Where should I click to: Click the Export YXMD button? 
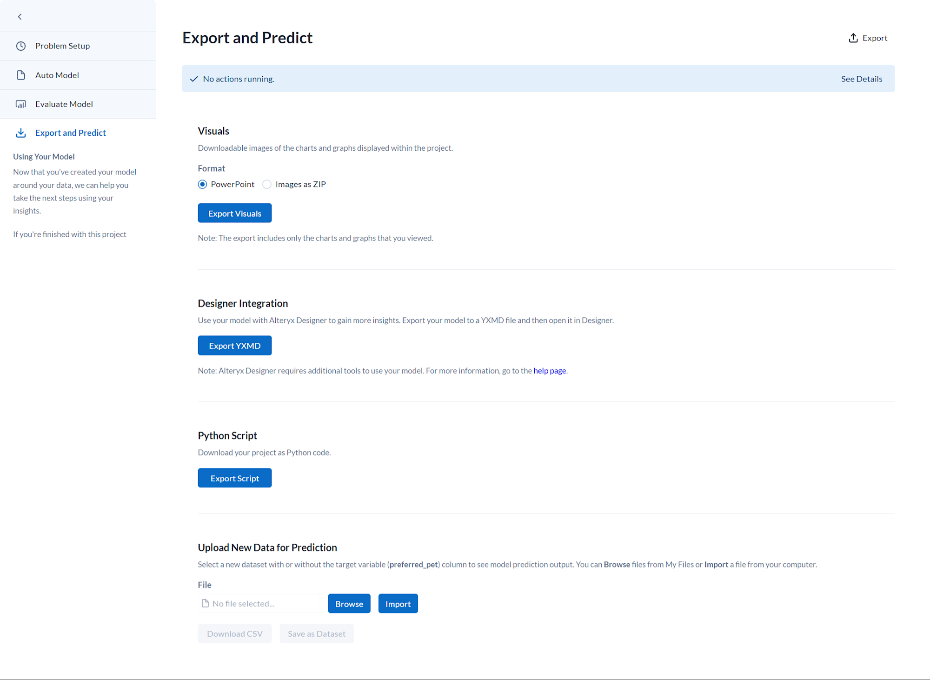tap(235, 346)
